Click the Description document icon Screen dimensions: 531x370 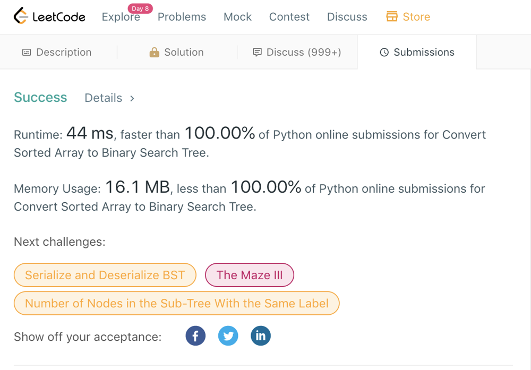(27, 52)
